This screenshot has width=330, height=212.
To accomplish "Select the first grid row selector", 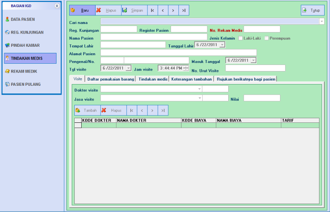I will (78, 125).
